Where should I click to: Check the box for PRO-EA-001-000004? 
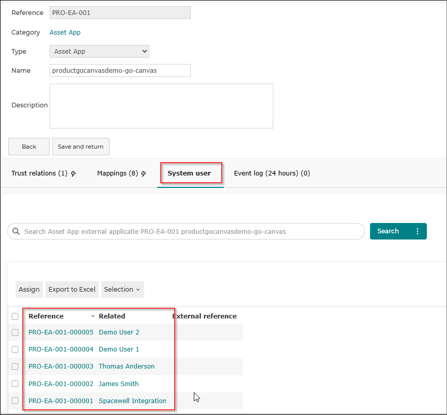click(x=15, y=349)
